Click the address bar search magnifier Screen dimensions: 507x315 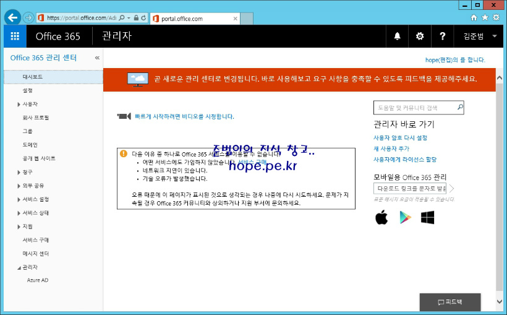click(x=122, y=18)
